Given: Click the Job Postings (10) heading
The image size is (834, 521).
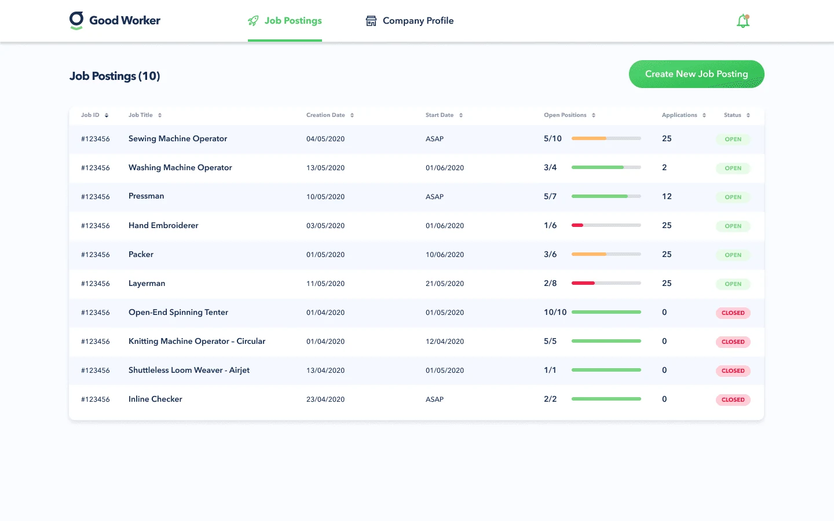Looking at the screenshot, I should point(115,76).
